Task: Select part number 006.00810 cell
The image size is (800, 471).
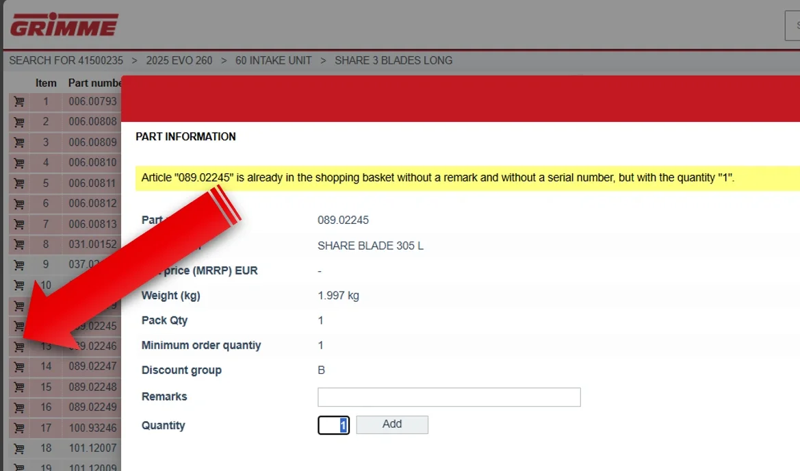Action: (93, 162)
